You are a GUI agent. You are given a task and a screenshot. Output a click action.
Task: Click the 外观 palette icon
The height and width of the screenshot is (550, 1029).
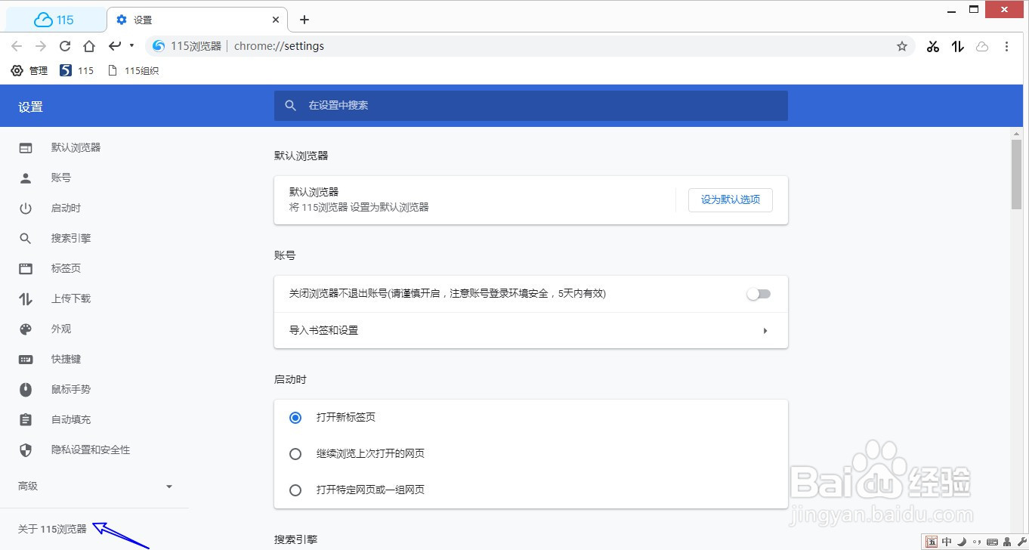click(26, 329)
